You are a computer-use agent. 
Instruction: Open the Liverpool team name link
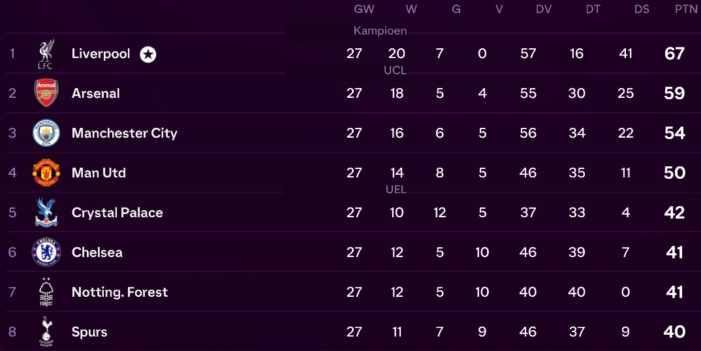coord(101,53)
